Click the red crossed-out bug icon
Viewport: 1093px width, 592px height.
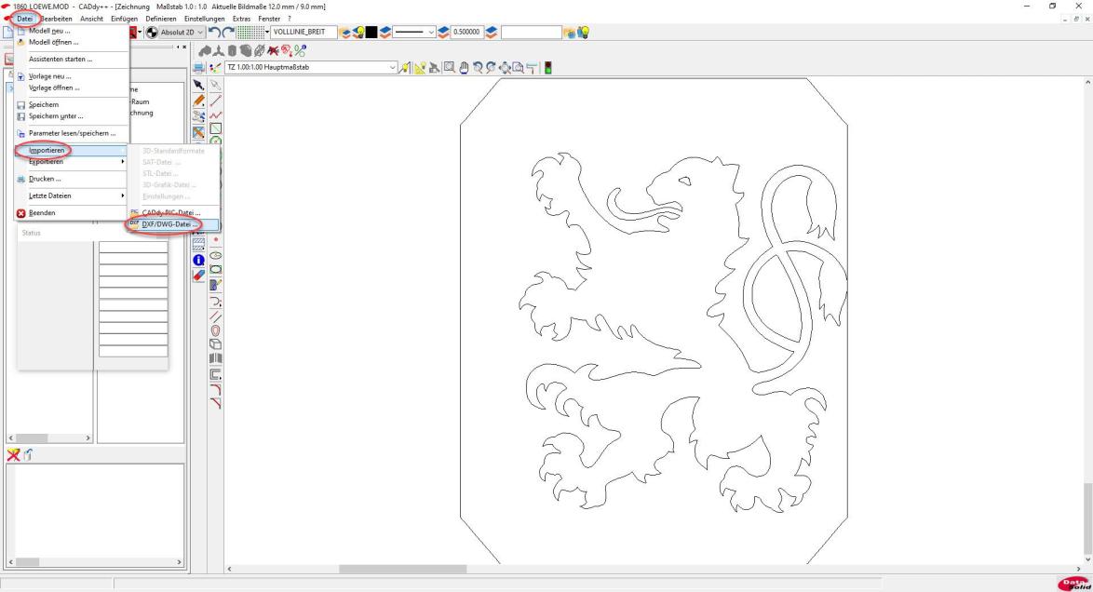pyautogui.click(x=274, y=51)
